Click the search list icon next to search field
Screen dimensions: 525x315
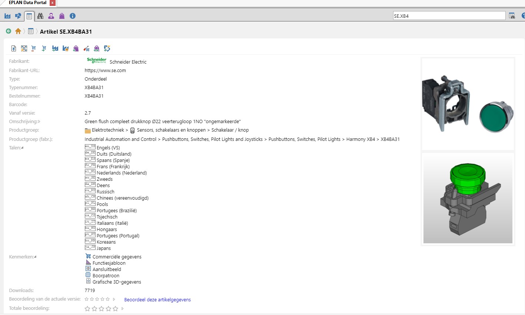coord(512,16)
